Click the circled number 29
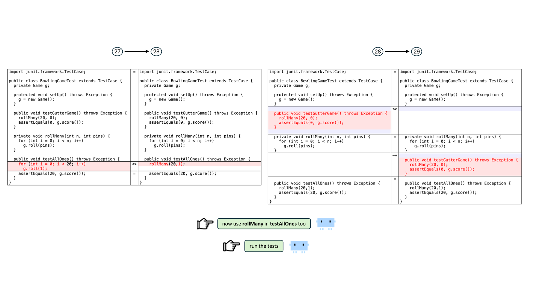Screen dimensions: 534x300 pyautogui.click(x=416, y=51)
